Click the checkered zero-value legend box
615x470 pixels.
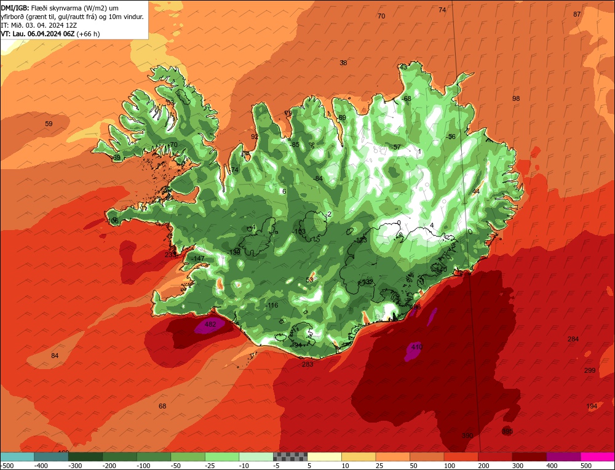(290, 457)
